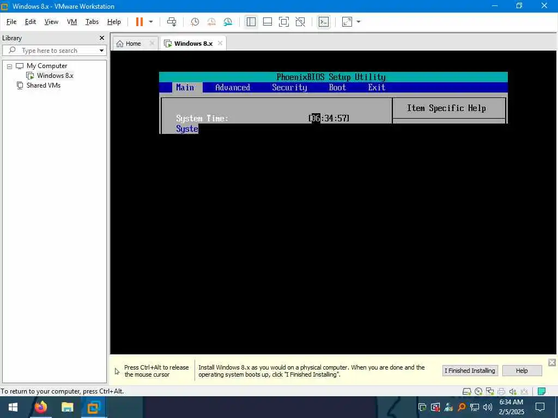Screen dimensions: 558x418
Task: Open the Tabs menu
Action: click(x=92, y=22)
